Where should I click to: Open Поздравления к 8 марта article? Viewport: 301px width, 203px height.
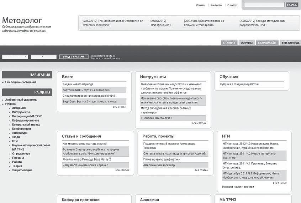click(169, 146)
